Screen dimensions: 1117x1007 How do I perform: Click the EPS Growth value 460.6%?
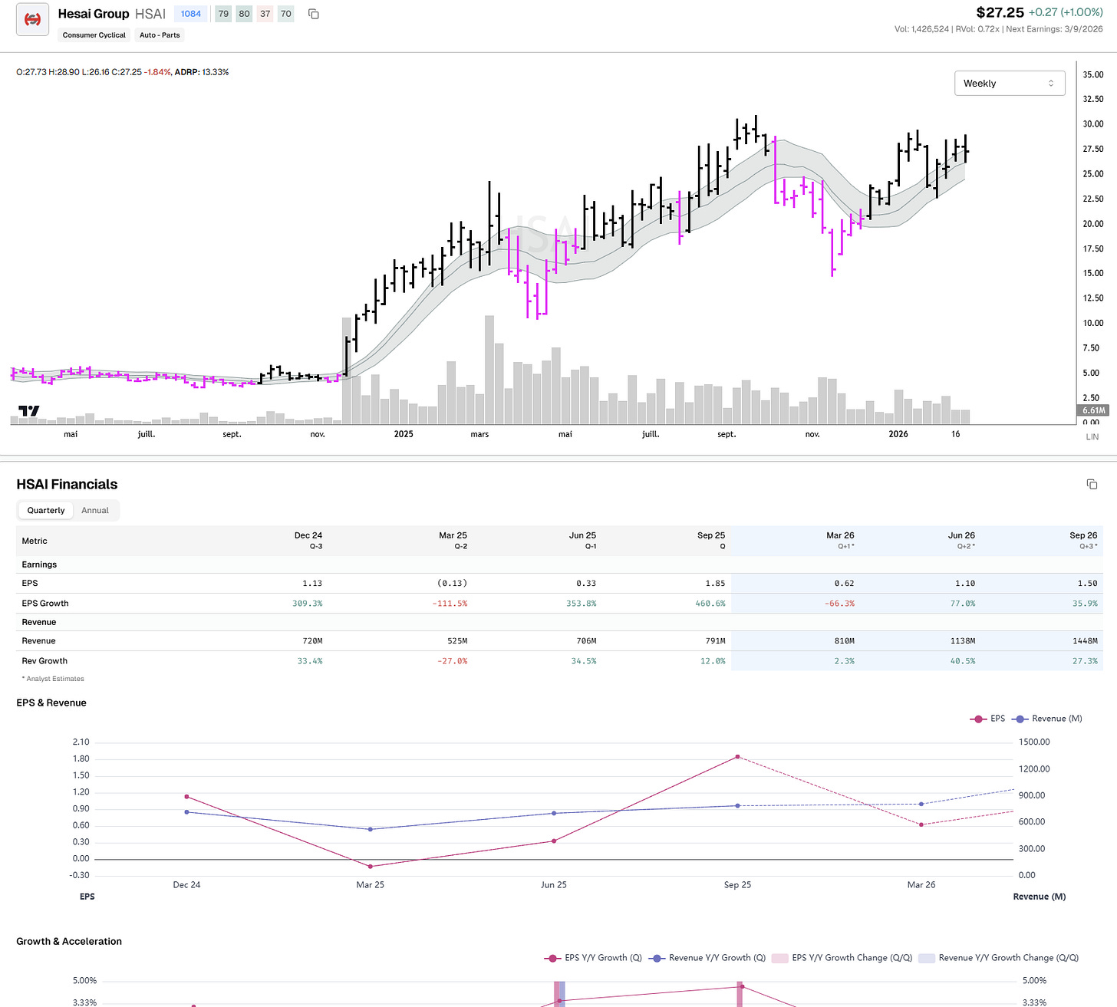coord(710,604)
